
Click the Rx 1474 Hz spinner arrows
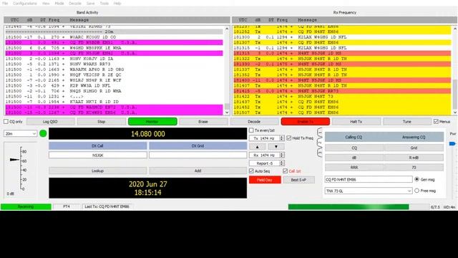click(x=281, y=155)
